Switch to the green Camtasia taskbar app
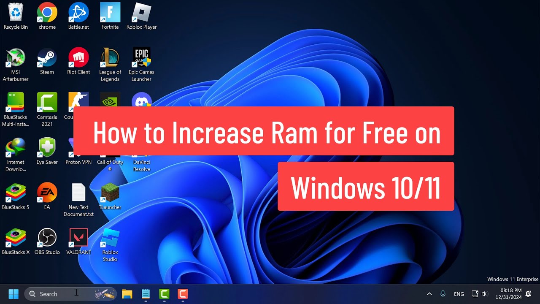The width and height of the screenshot is (540, 304). click(164, 294)
